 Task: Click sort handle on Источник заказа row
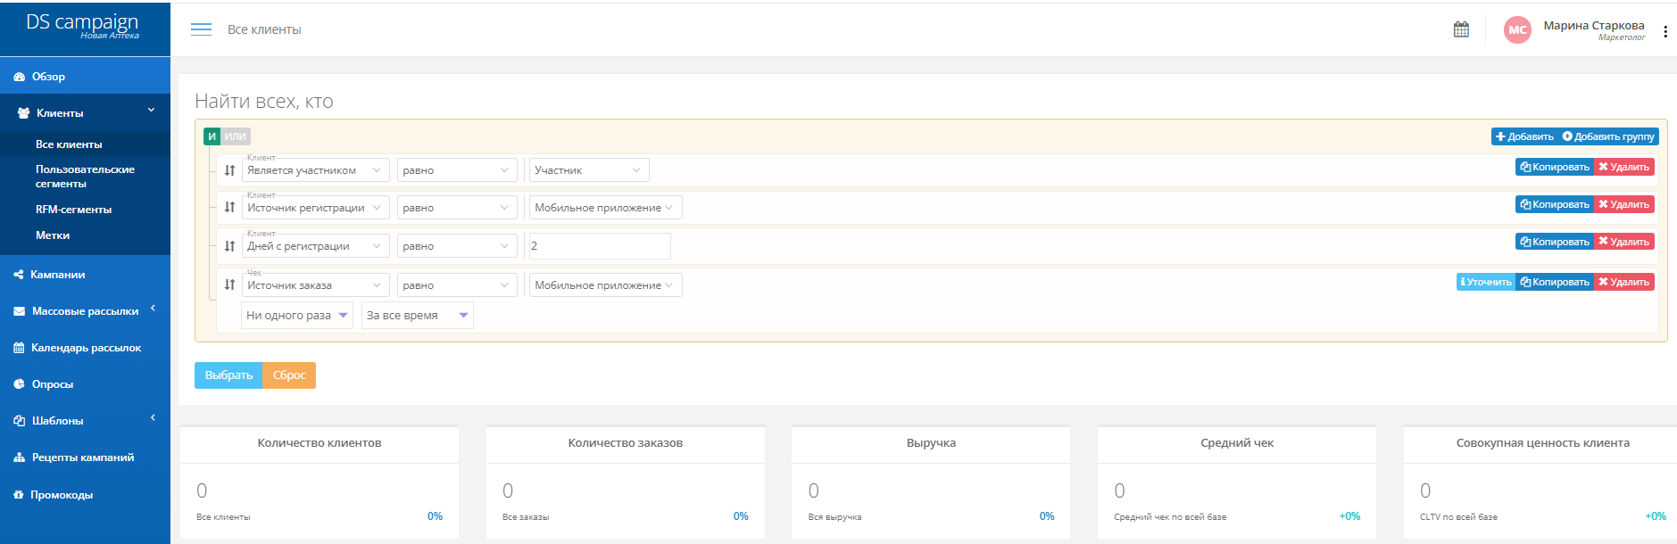click(229, 284)
